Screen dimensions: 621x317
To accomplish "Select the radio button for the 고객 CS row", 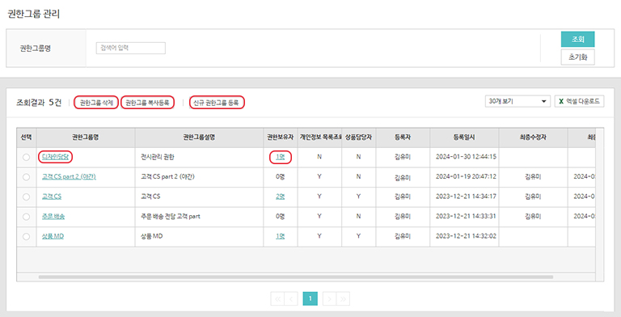I will pos(26,197).
